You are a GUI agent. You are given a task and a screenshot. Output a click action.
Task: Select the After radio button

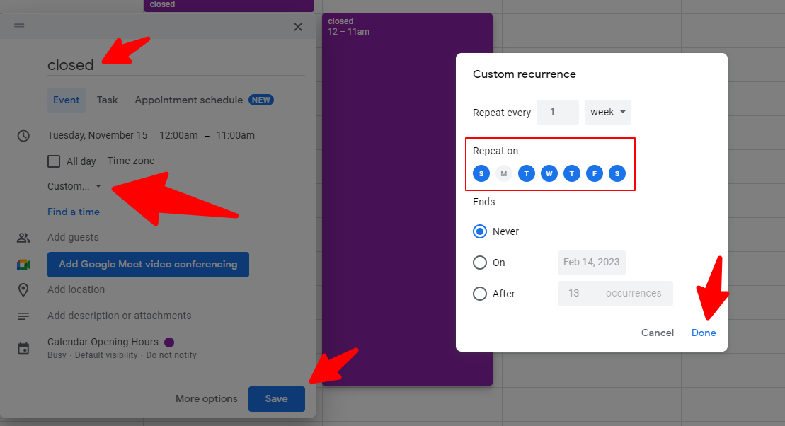point(481,294)
